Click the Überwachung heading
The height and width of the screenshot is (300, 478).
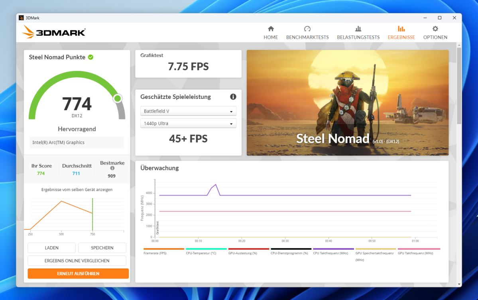pyautogui.click(x=159, y=168)
